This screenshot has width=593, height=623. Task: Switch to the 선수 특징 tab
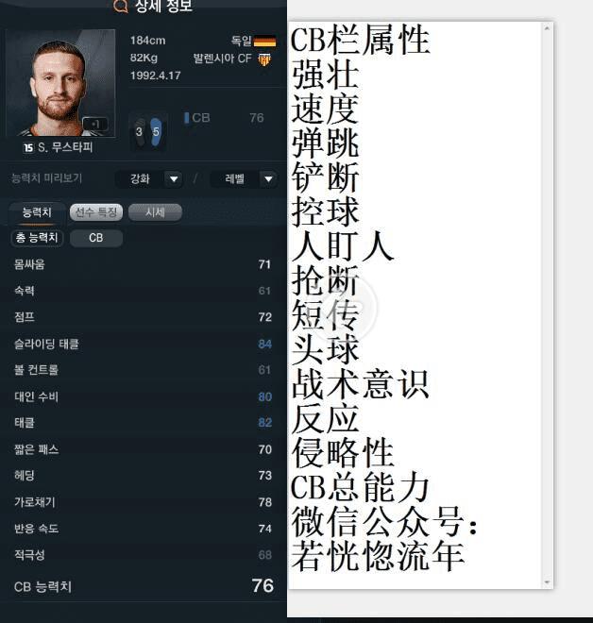pos(96,212)
